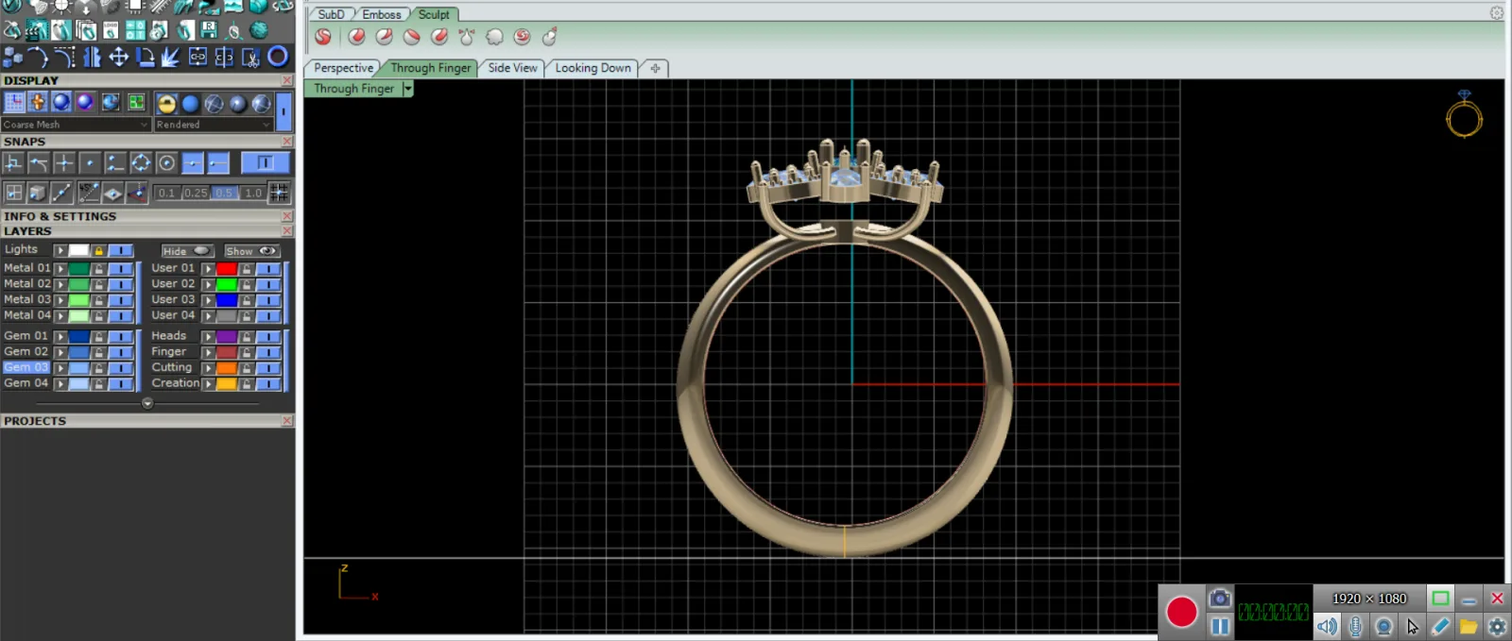Click the grid snap icon beside 1.0
The width and height of the screenshot is (1512, 641).
point(280,193)
